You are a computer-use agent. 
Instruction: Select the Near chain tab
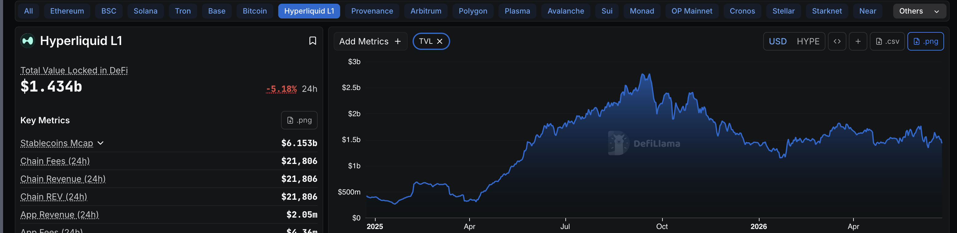867,11
